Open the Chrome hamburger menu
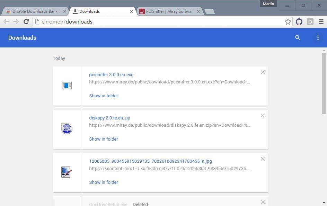Viewport: 327px width, 206px height. coord(321,22)
